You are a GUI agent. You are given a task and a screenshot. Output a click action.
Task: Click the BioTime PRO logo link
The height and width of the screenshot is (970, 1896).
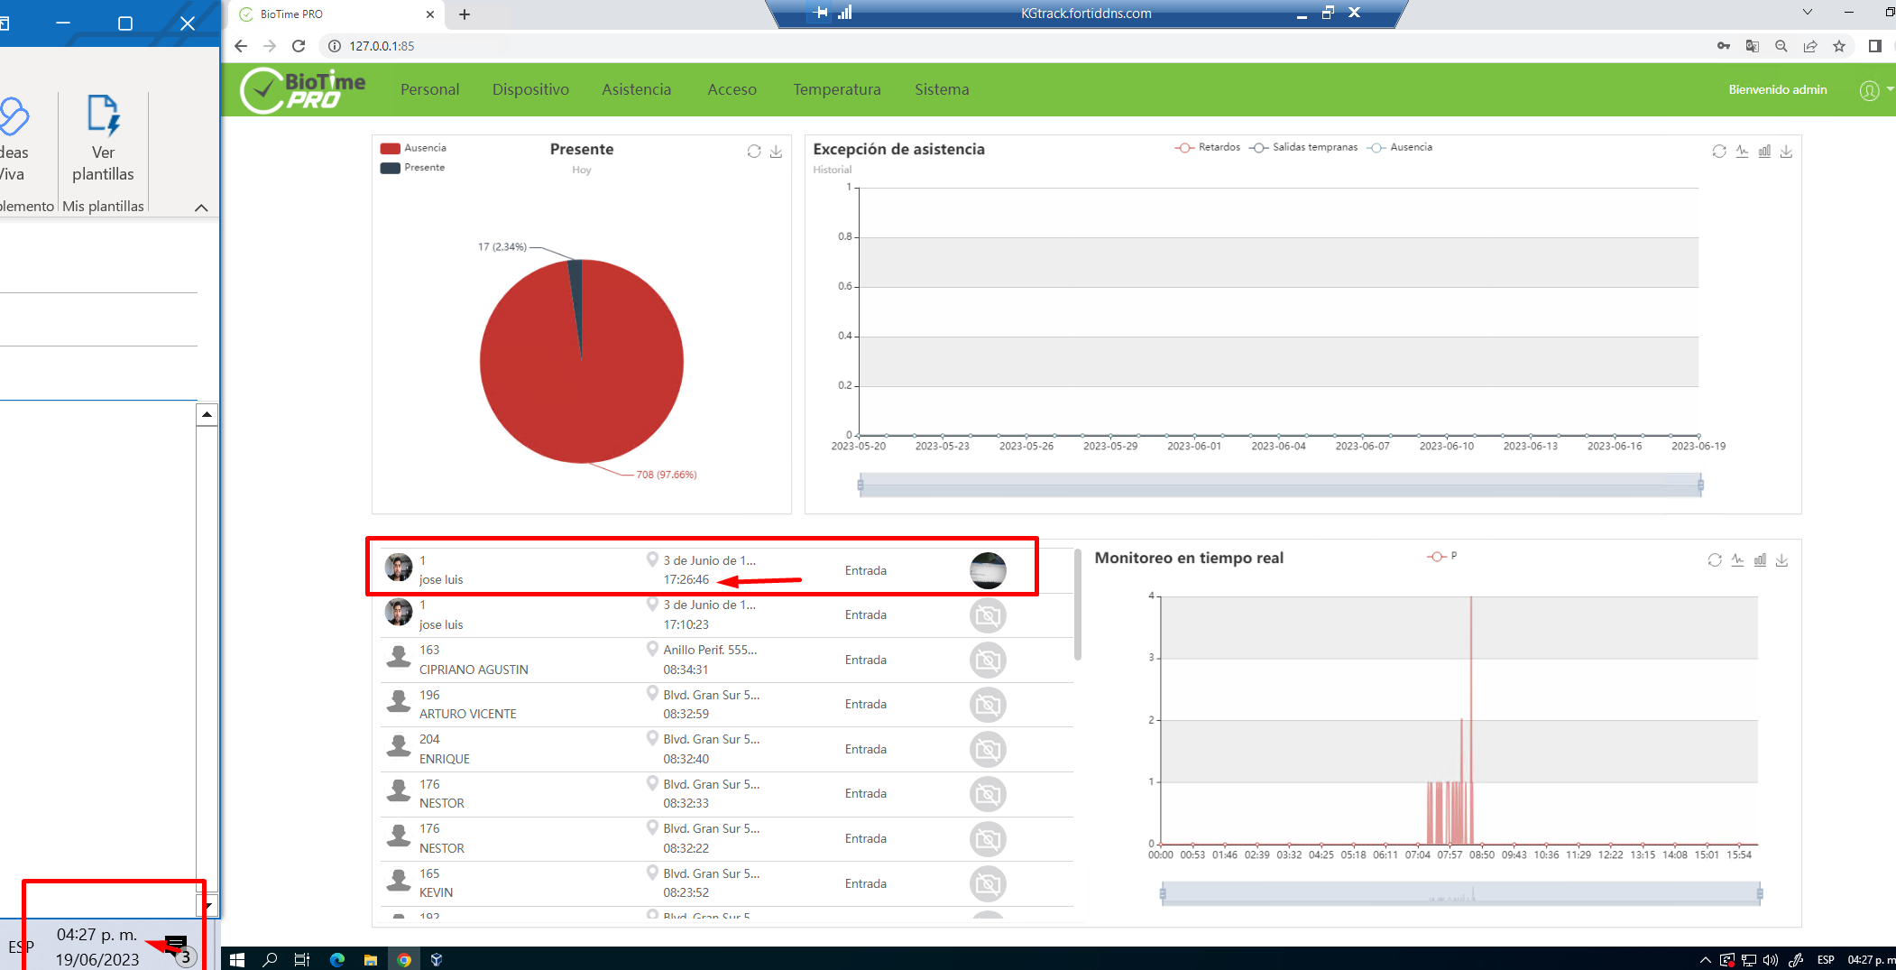click(x=303, y=90)
